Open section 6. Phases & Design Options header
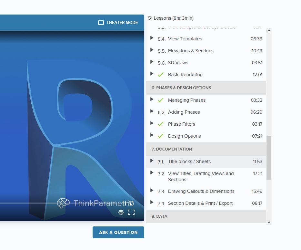 coord(206,88)
